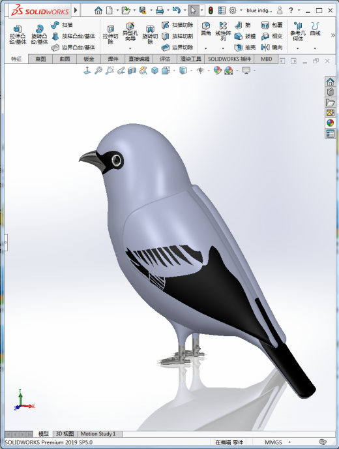Open the Motion Study 1 tab
Viewport: 339px width, 449px height.
coord(98,434)
